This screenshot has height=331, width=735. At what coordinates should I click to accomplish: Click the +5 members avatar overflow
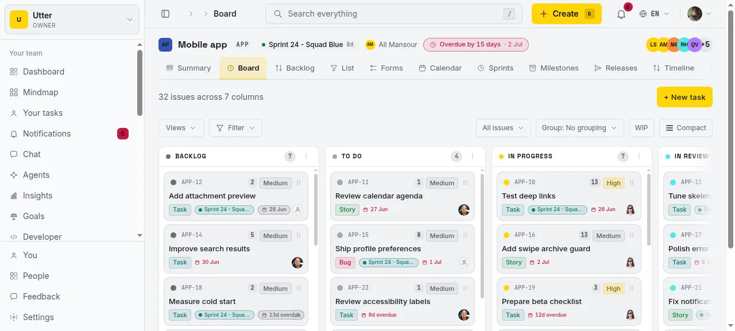pos(706,44)
